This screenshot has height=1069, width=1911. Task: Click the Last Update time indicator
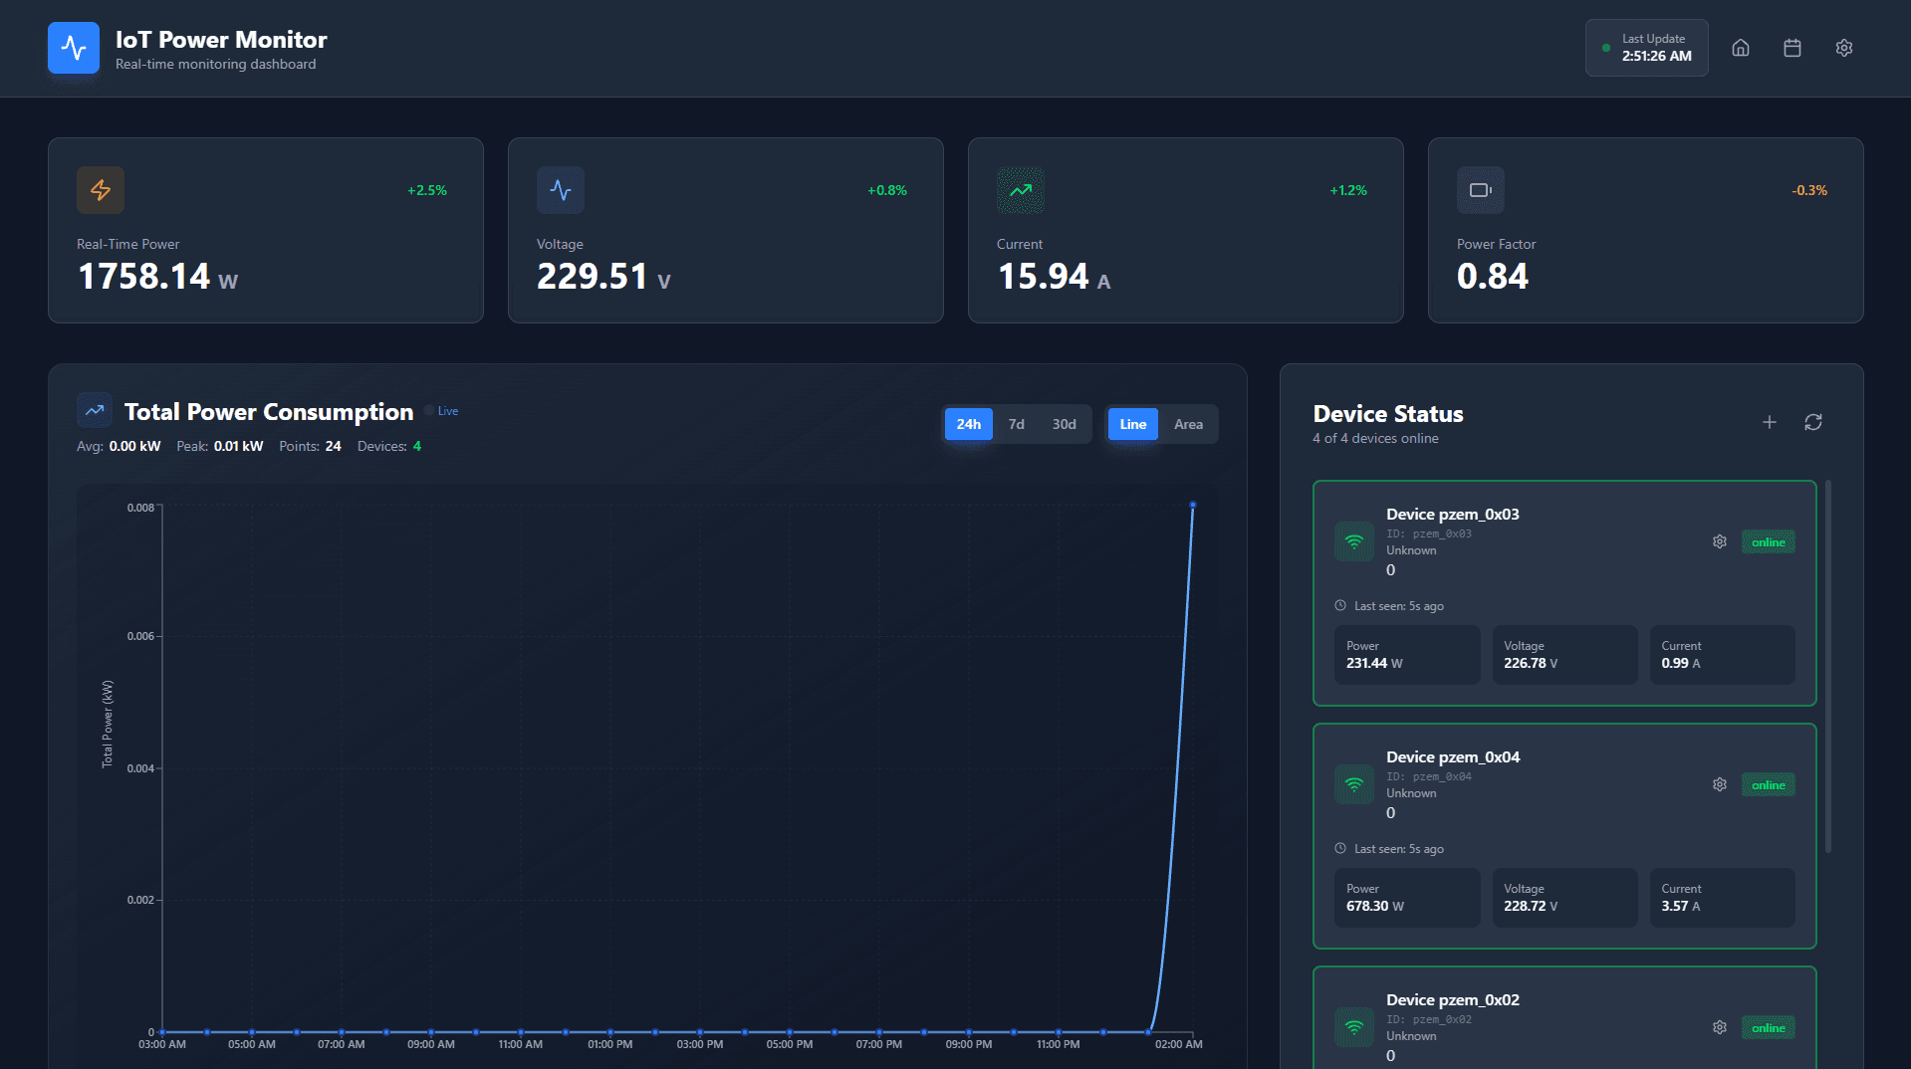1647,48
